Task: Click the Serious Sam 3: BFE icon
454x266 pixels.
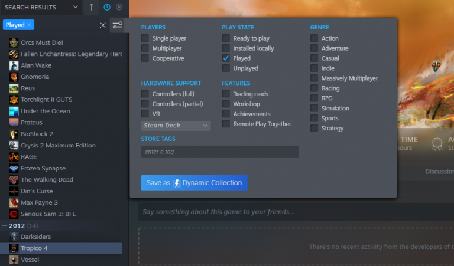Action: pos(14,214)
